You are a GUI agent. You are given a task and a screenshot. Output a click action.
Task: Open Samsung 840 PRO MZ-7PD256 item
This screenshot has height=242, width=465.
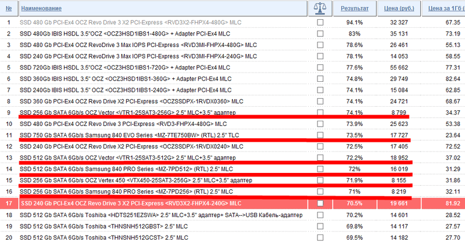(126, 192)
